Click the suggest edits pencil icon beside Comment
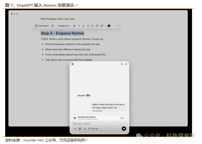This screenshot has height=144, width=202. click(x=52, y=26)
